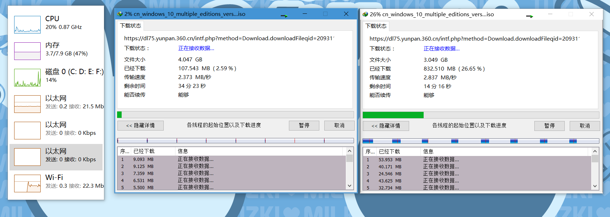Viewport: 610px width, 217px height.
Task: Click app icon in 26% download window title
Action: pyautogui.click(x=365, y=14)
